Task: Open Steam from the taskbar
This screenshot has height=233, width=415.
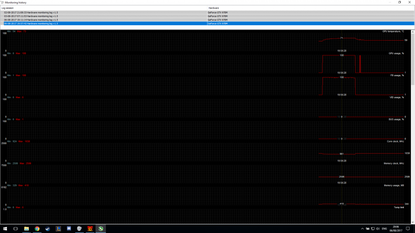Action: pyautogui.click(x=48, y=228)
